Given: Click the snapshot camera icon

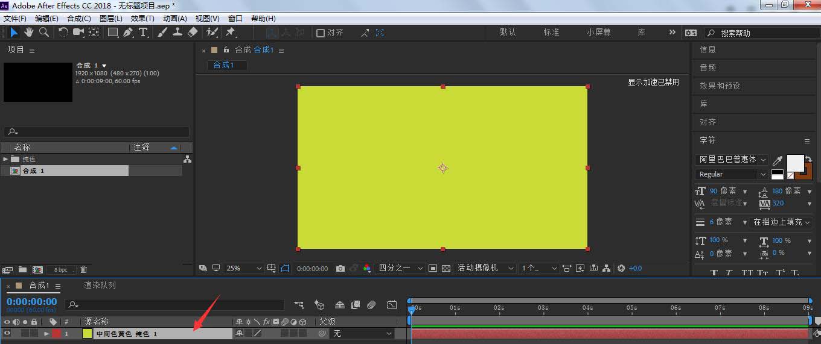Looking at the screenshot, I should click(x=340, y=268).
